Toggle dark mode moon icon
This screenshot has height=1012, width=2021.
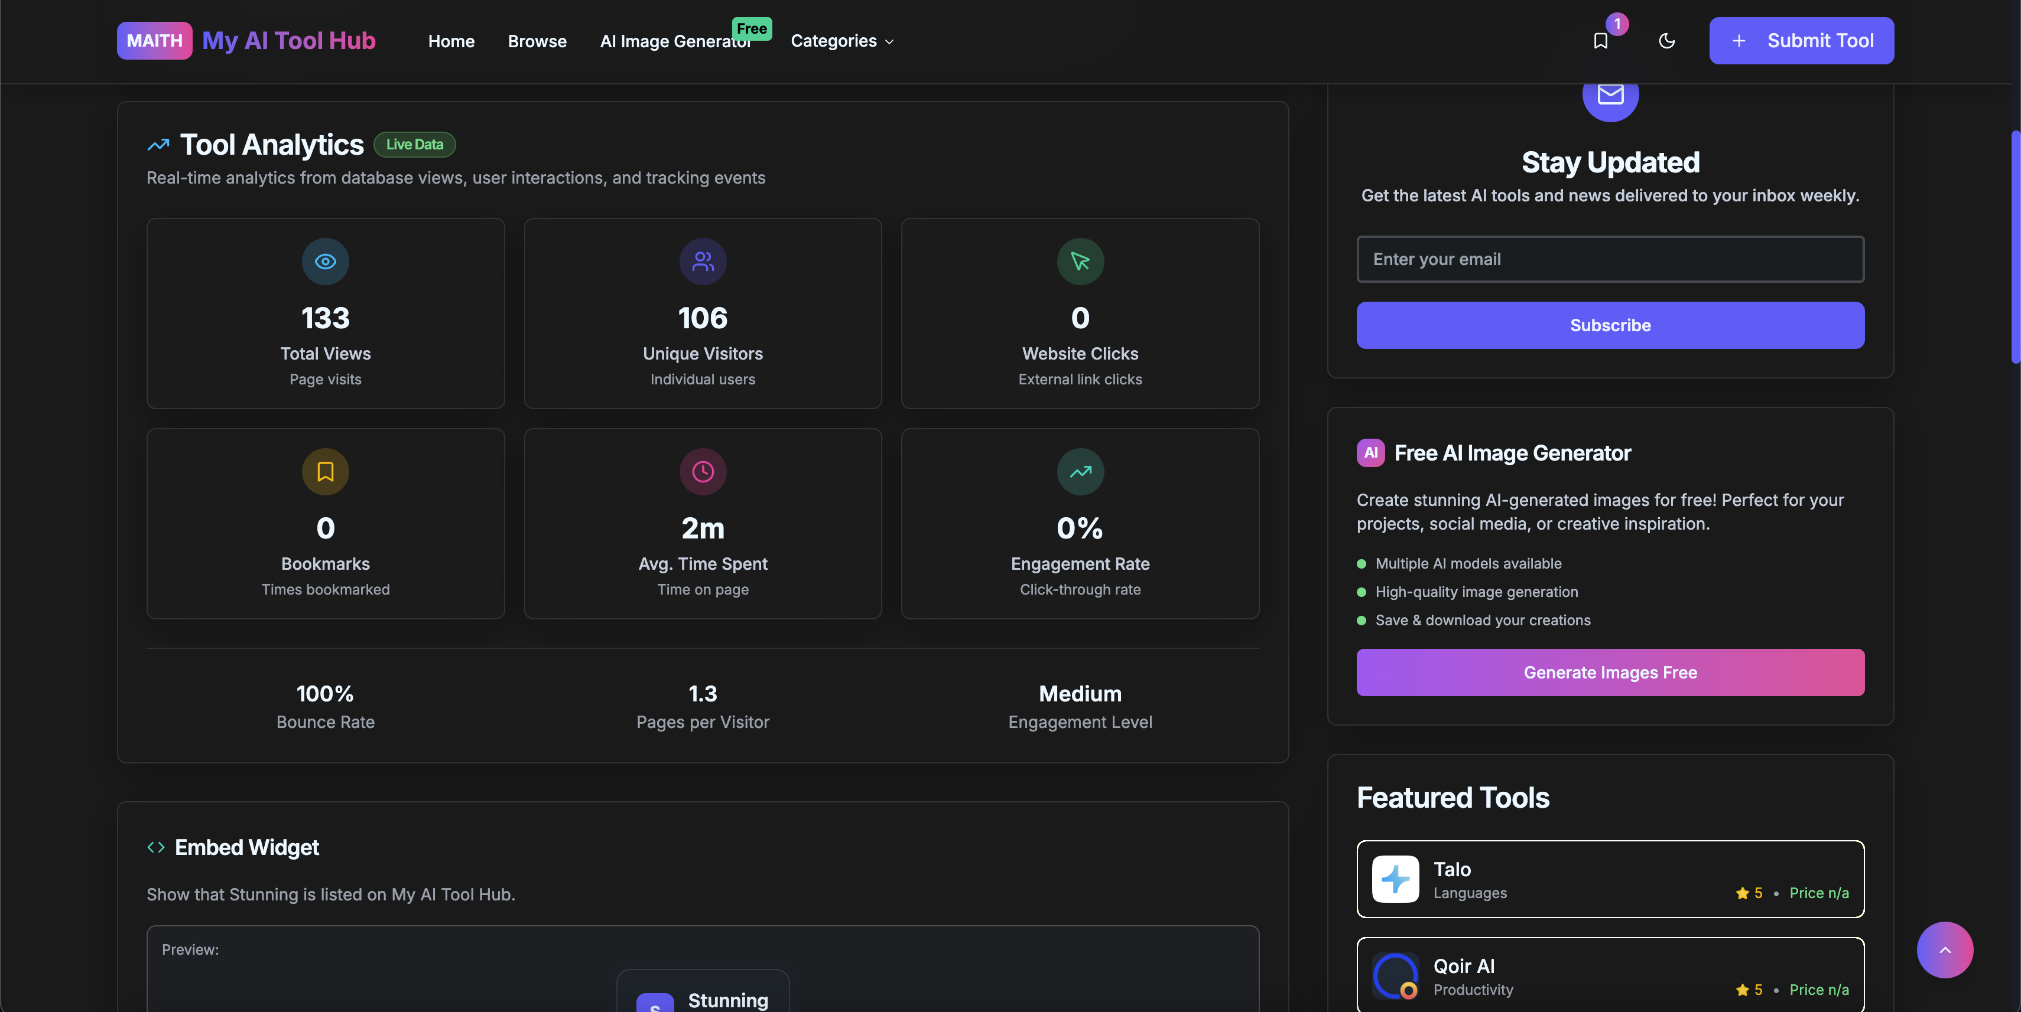pyautogui.click(x=1666, y=41)
